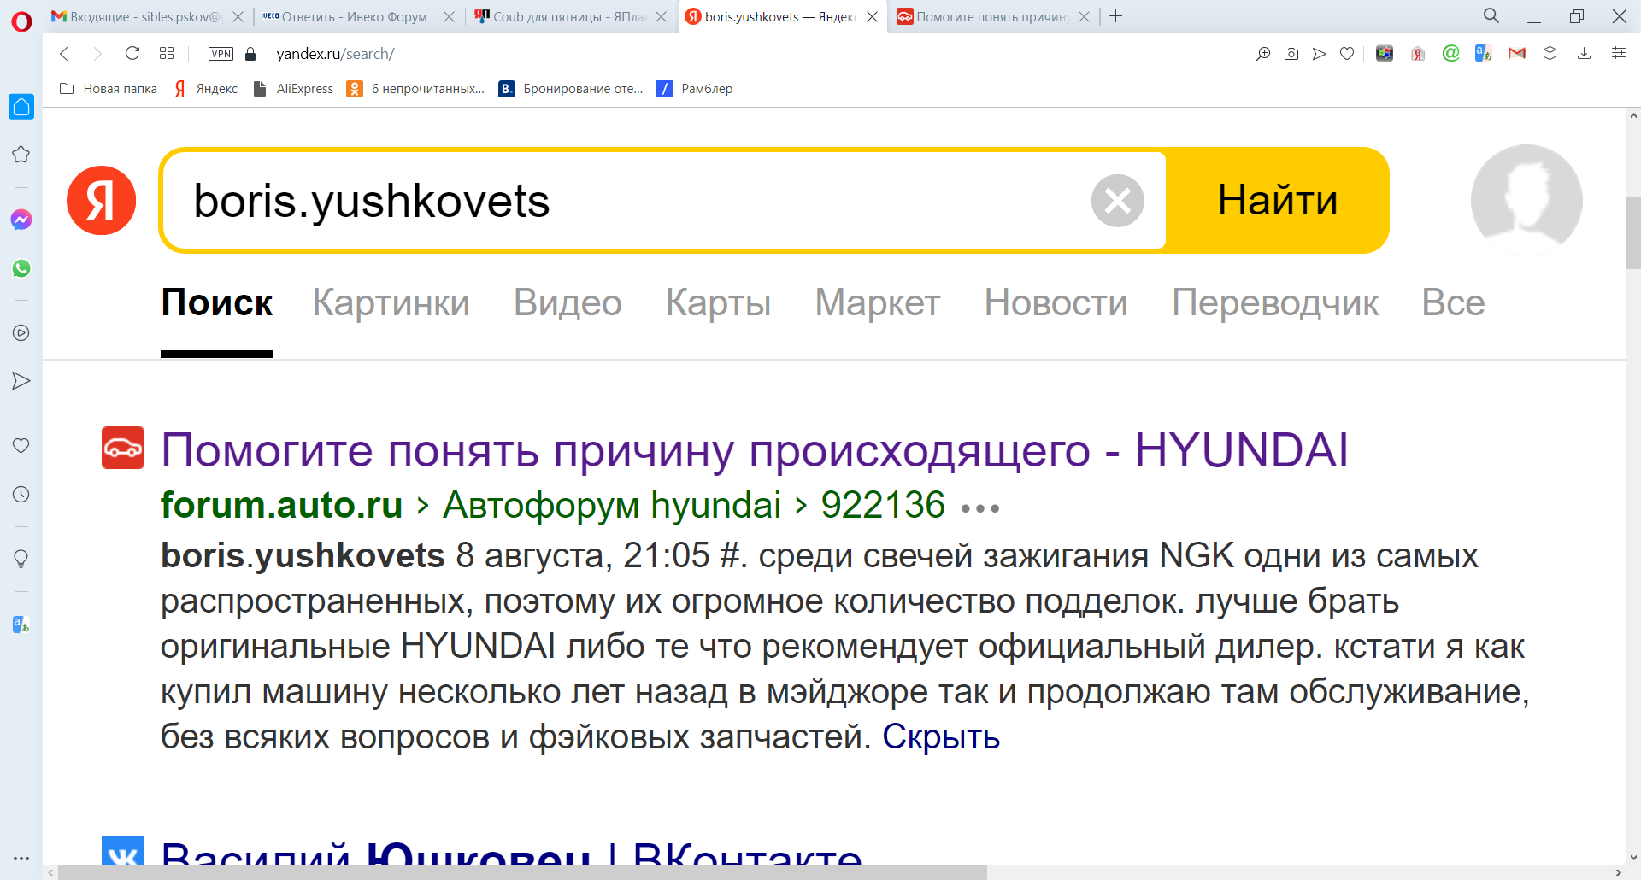Viewport: 1641px width, 880px height.
Task: Open sidebar setup three dots
Action: pos(21,859)
